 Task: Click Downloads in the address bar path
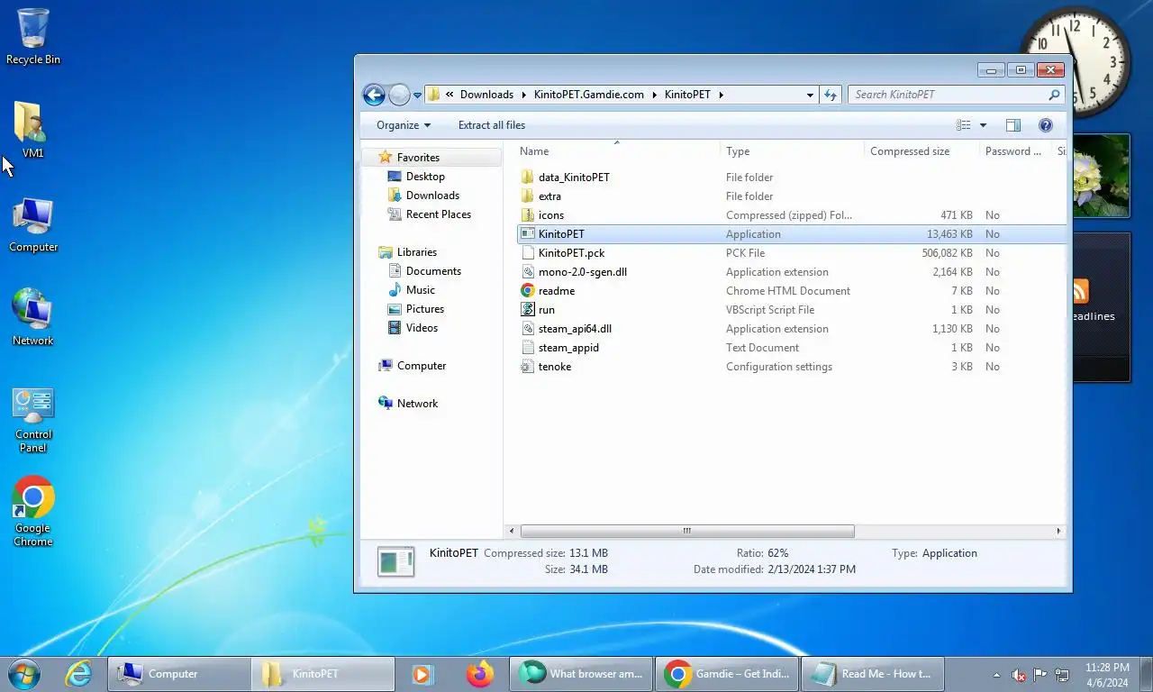(x=486, y=95)
